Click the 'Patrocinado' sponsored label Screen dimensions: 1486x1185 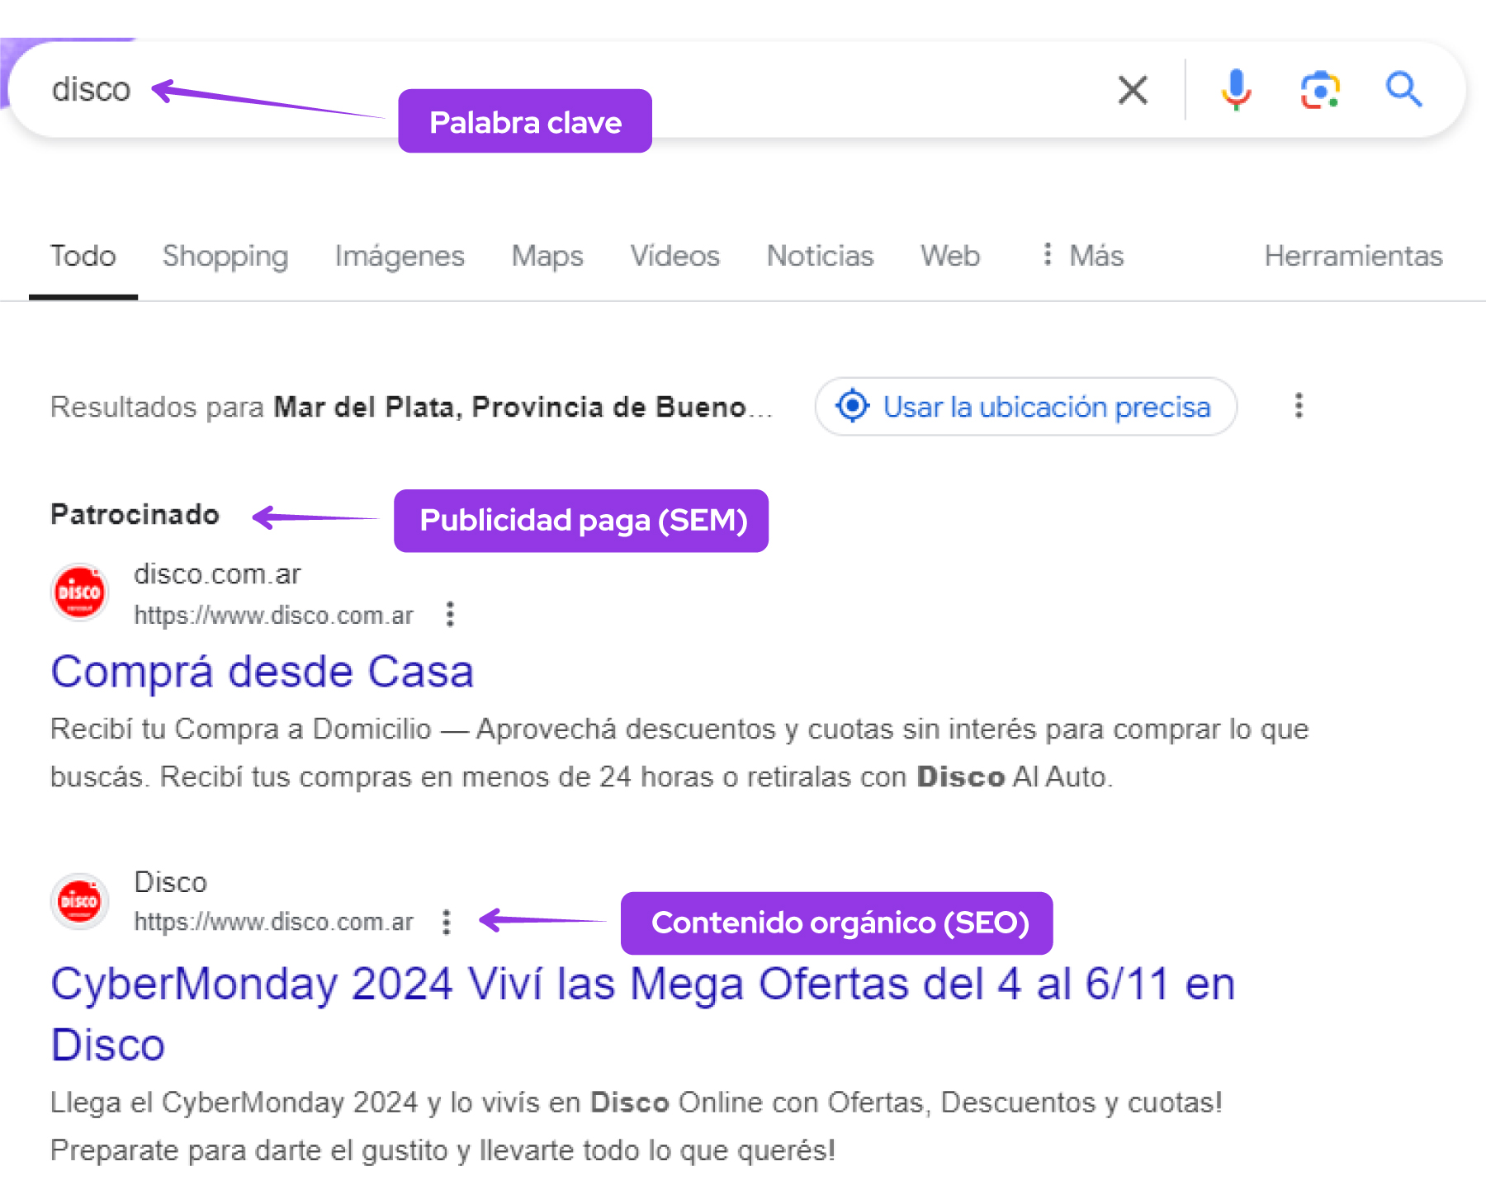click(x=135, y=514)
